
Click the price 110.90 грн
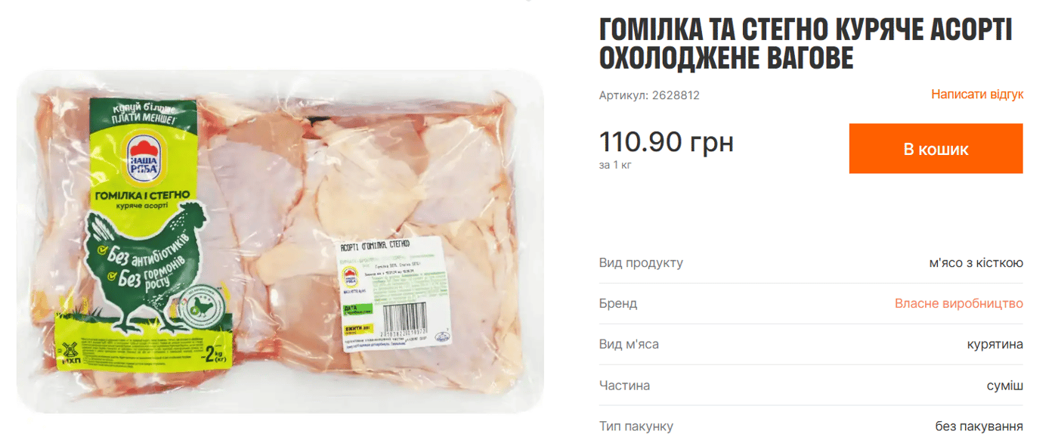667,141
